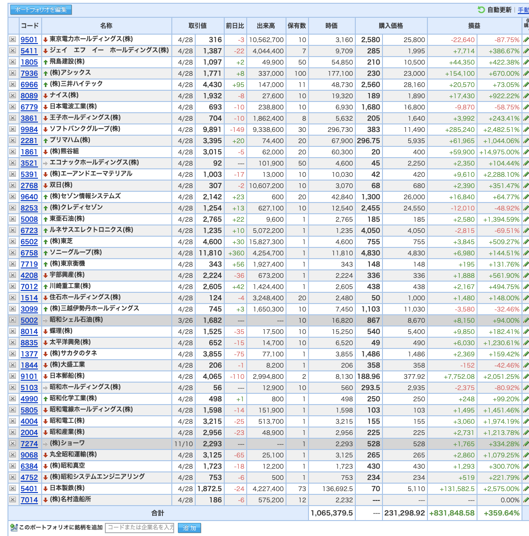Click the total market value 1,065,379.5
The width and height of the screenshot is (529, 536).
point(331,513)
